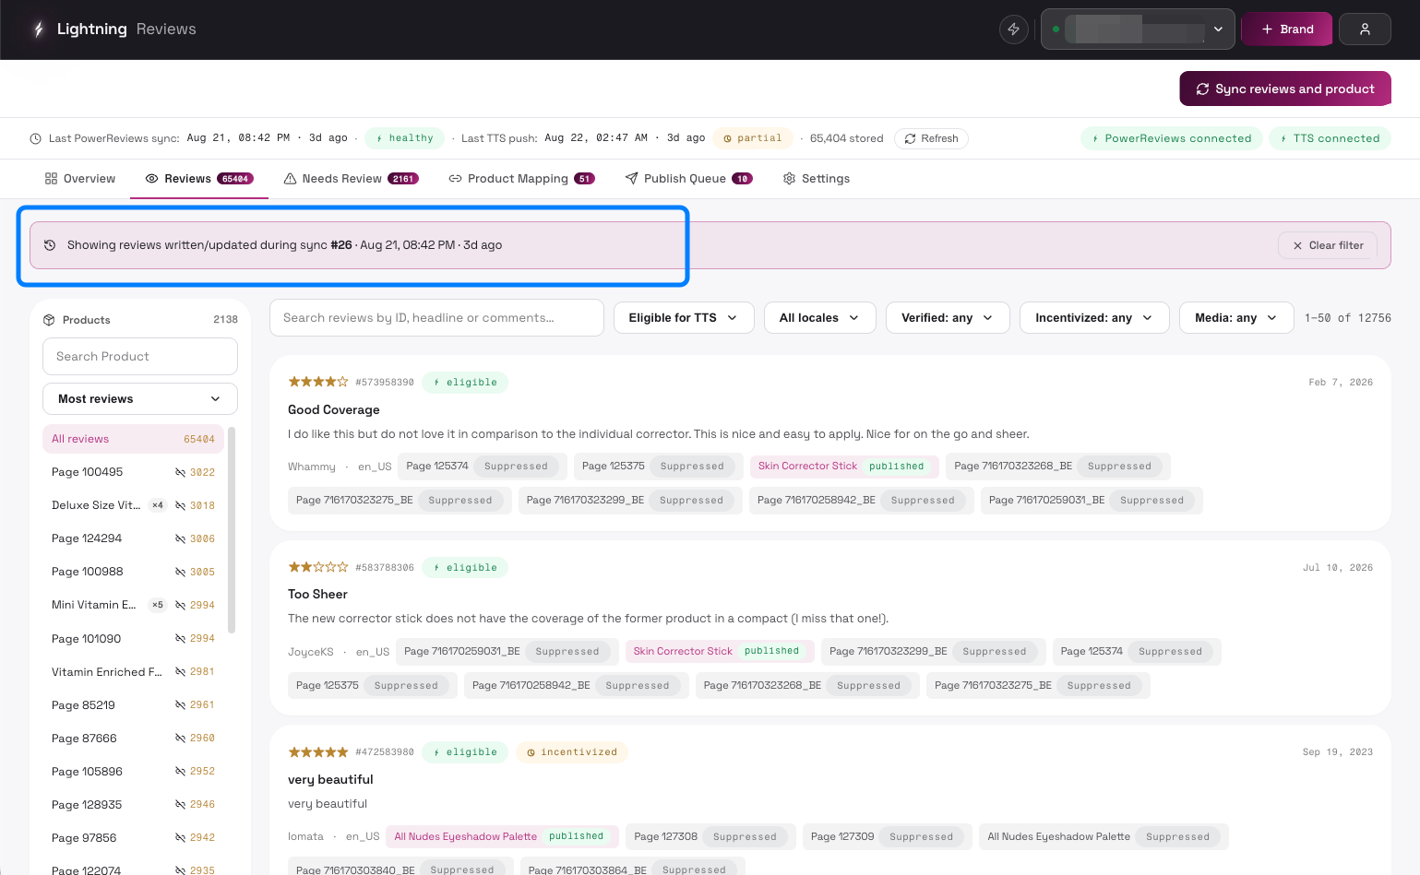Click the TTS connected status badge
The image size is (1420, 875).
pos(1330,139)
